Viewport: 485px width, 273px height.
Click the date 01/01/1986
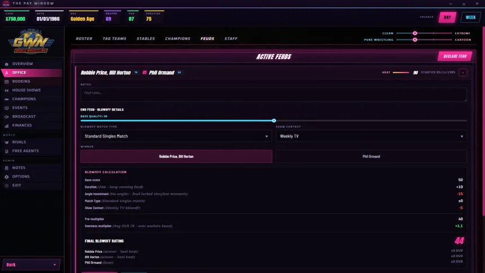(x=48, y=19)
